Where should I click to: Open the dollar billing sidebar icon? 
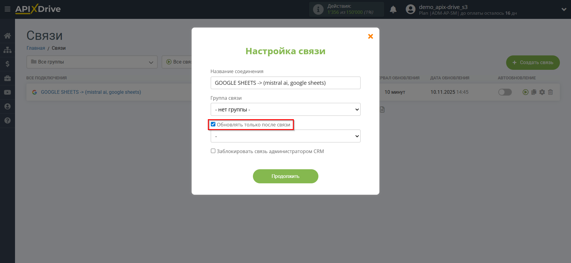pyautogui.click(x=8, y=64)
